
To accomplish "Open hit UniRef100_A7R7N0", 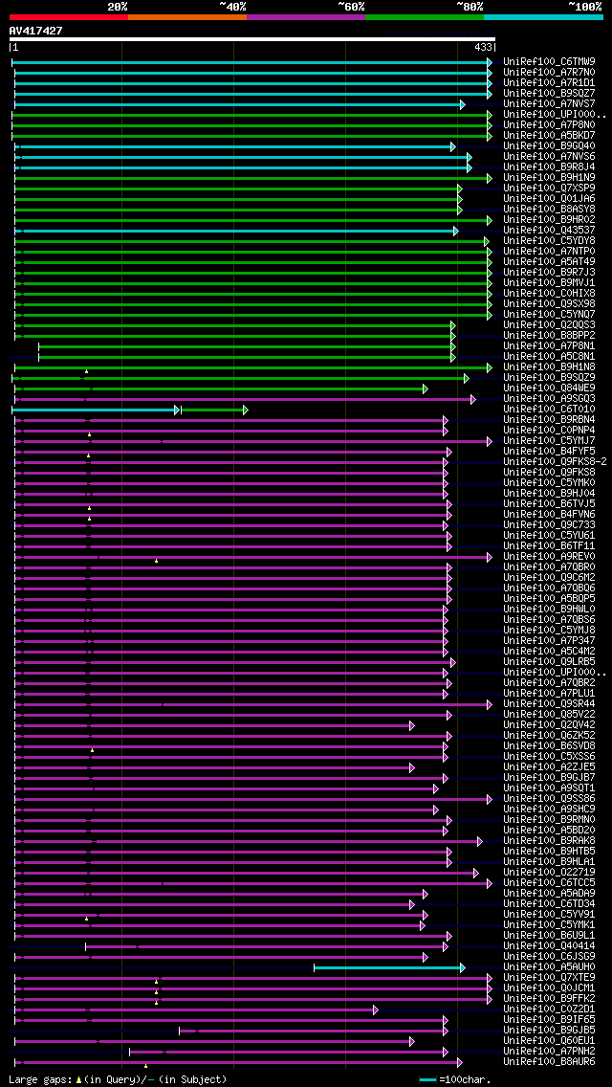I will (x=549, y=72).
